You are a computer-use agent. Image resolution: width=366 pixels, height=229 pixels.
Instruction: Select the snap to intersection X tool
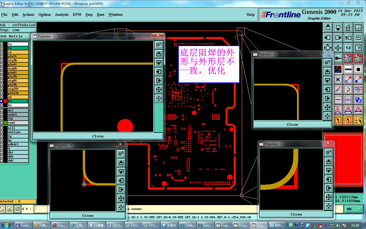(x=338, y=79)
